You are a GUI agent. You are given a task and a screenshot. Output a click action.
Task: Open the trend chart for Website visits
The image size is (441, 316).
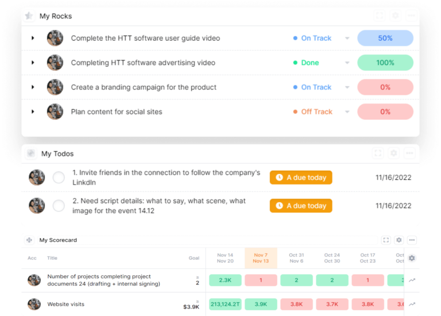point(412,304)
